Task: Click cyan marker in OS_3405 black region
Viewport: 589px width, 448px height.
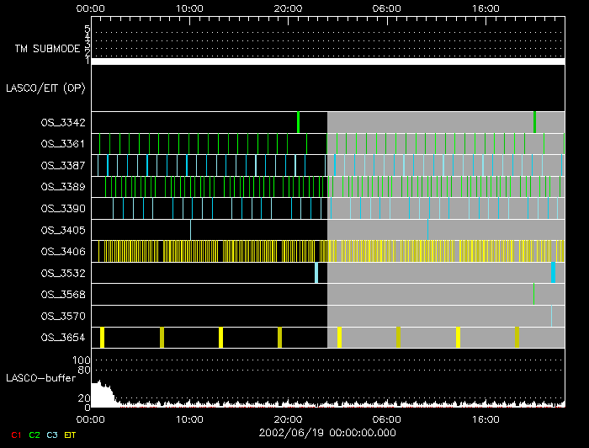Action: click(x=191, y=229)
